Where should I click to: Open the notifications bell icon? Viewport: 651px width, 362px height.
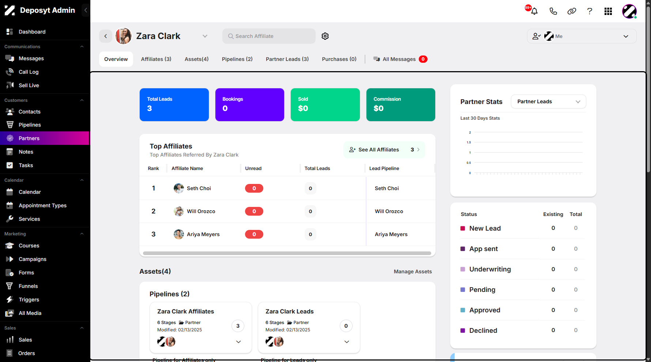click(534, 11)
